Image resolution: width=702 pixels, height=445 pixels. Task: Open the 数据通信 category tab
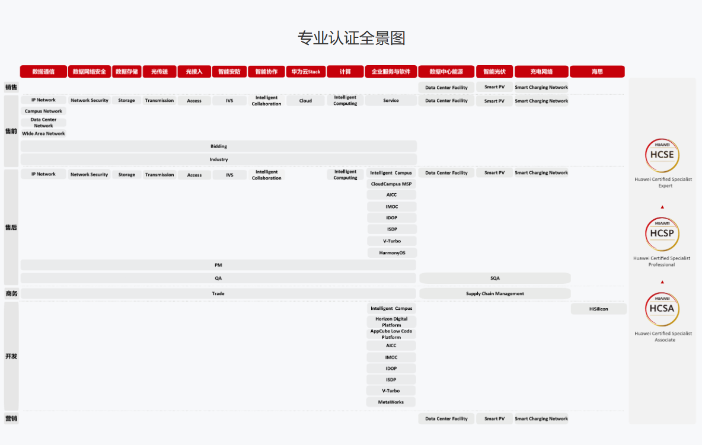[43, 71]
